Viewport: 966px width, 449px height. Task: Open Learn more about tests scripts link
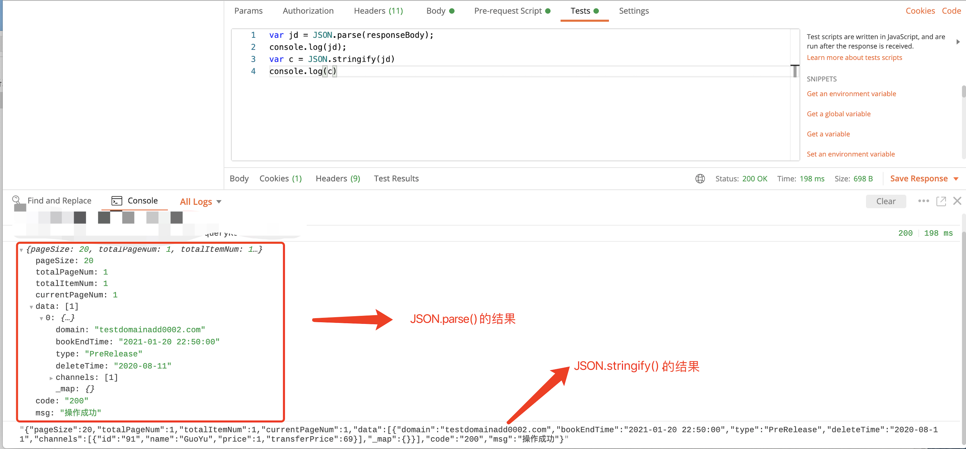[x=854, y=58]
